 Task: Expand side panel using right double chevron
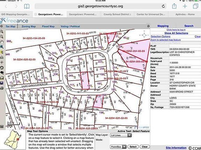click(x=148, y=26)
